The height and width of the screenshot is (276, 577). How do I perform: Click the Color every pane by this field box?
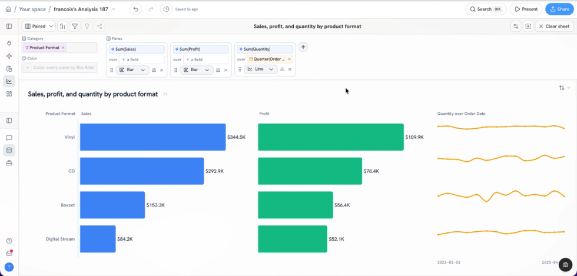tap(59, 67)
